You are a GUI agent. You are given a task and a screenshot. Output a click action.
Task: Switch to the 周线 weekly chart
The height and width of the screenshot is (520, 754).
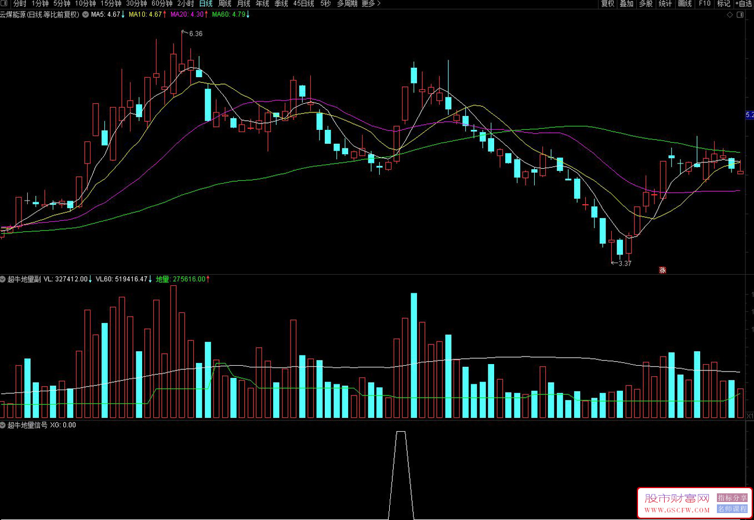coord(224,4)
